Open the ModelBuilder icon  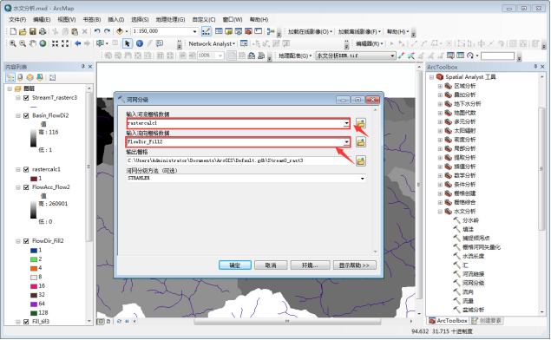coord(271,31)
